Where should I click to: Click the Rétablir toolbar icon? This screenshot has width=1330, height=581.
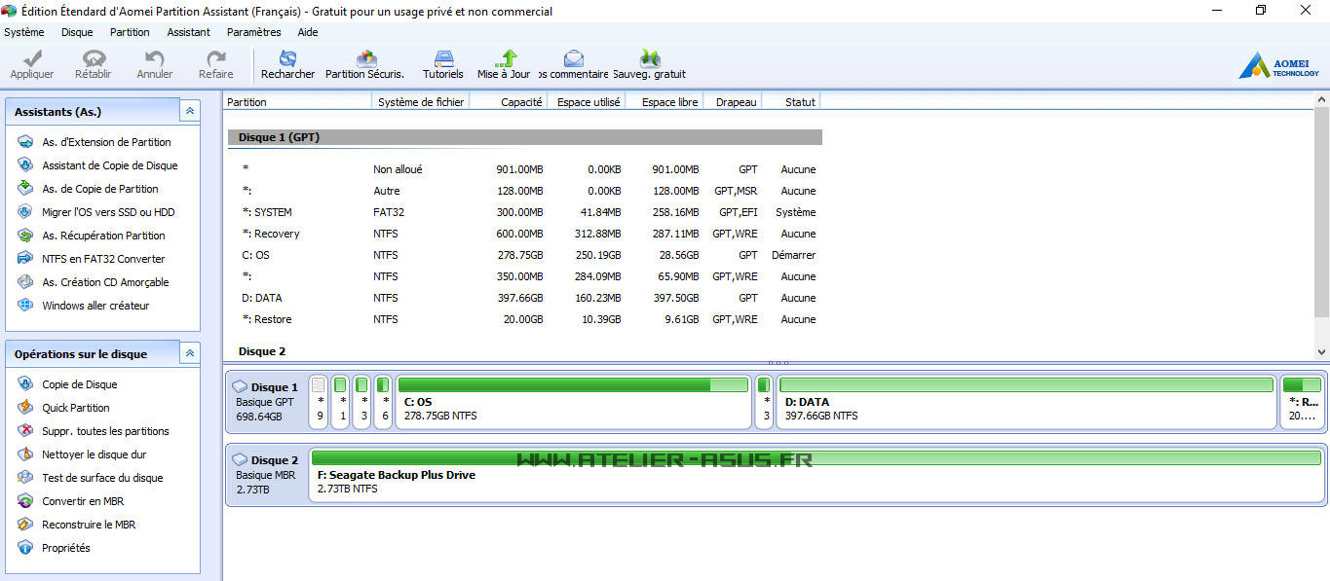coord(94,60)
